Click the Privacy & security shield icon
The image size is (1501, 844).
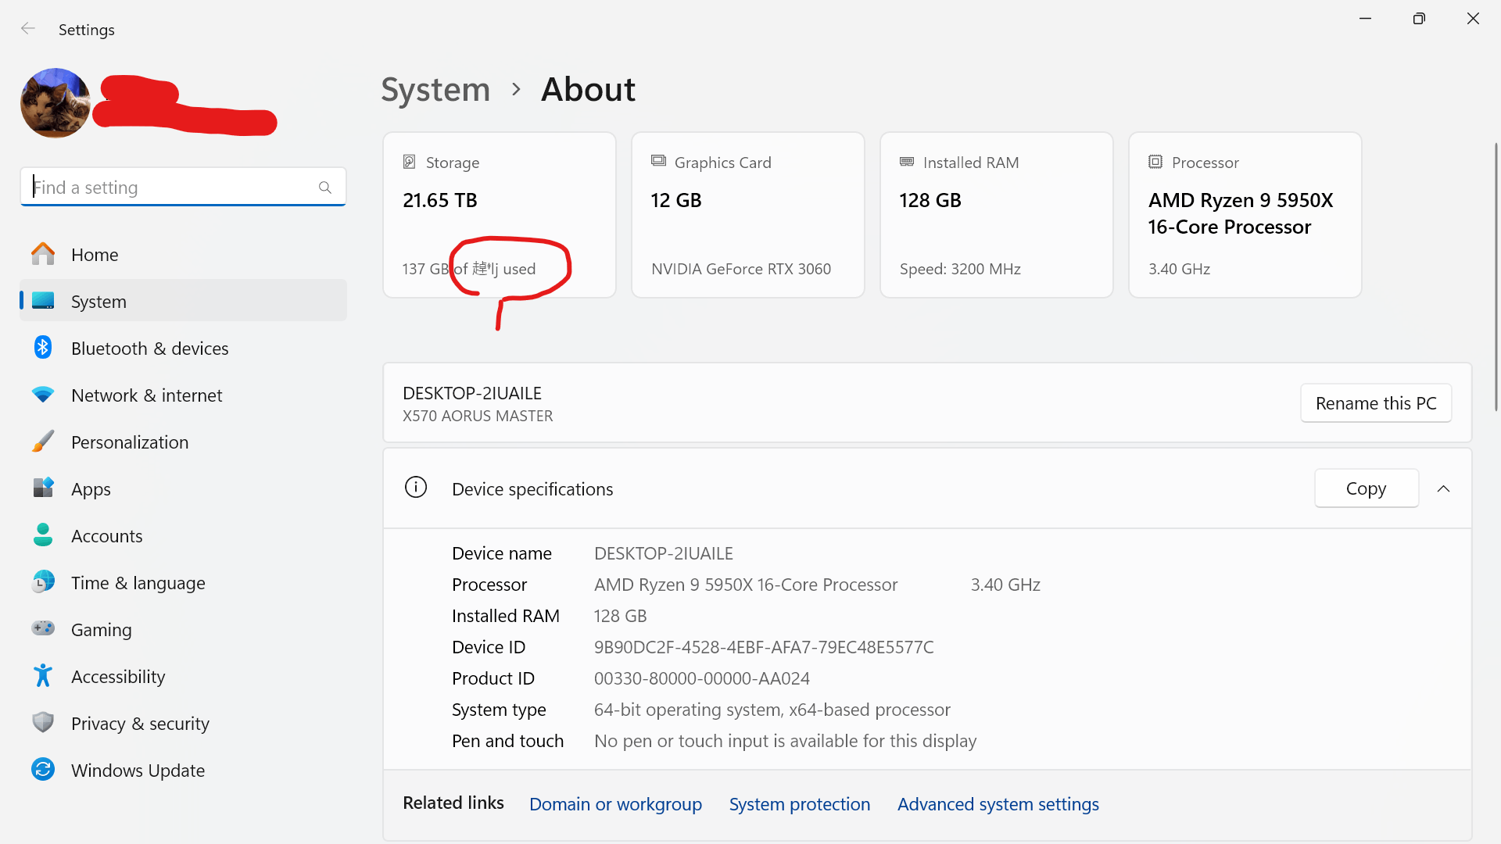[43, 723]
